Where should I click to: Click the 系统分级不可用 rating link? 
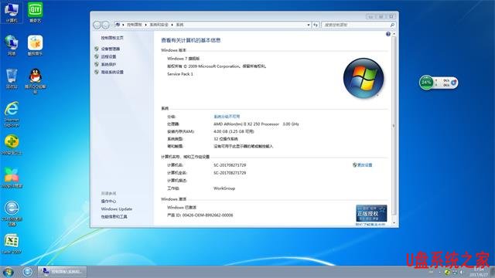[x=227, y=117]
